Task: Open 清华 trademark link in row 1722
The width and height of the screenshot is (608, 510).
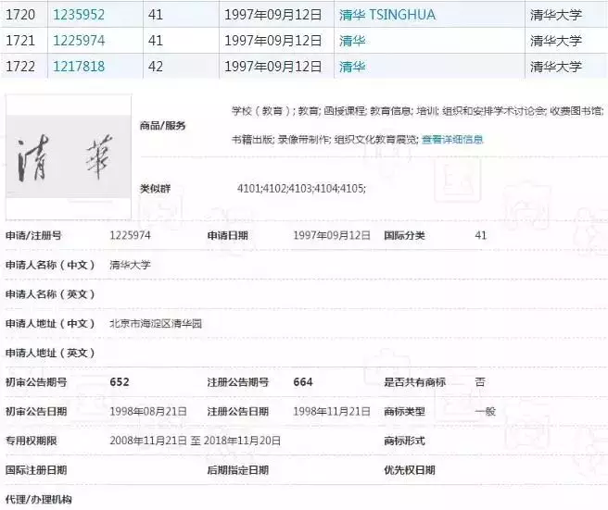Action: pos(352,67)
